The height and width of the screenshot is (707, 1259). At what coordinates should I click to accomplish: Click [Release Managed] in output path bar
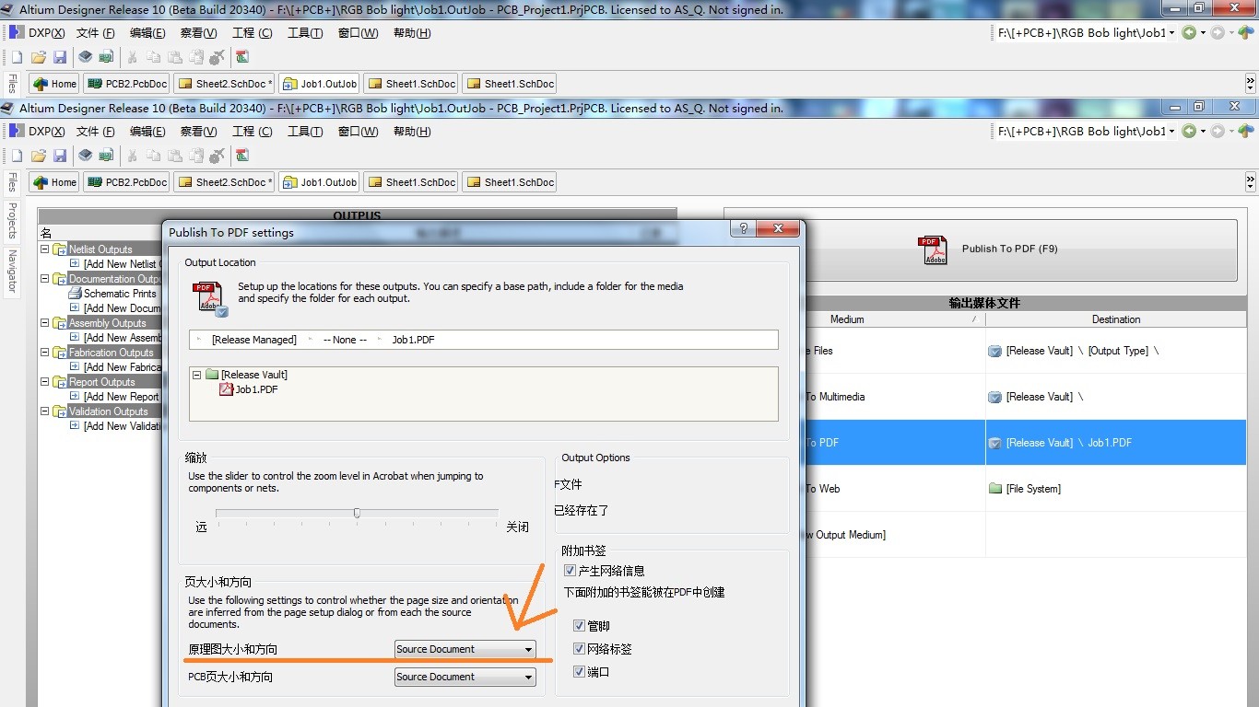pyautogui.click(x=254, y=340)
